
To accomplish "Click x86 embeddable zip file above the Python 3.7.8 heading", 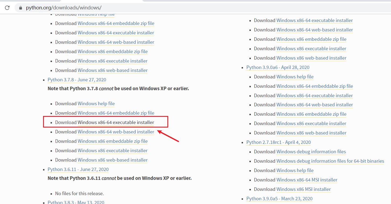I will pyautogui.click(x=112, y=52).
